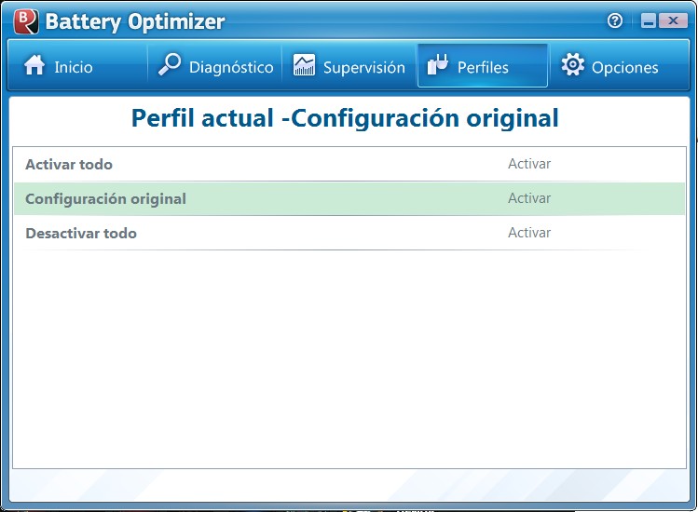698x512 pixels.
Task: Click Activar for Configuración original
Action: (x=529, y=198)
